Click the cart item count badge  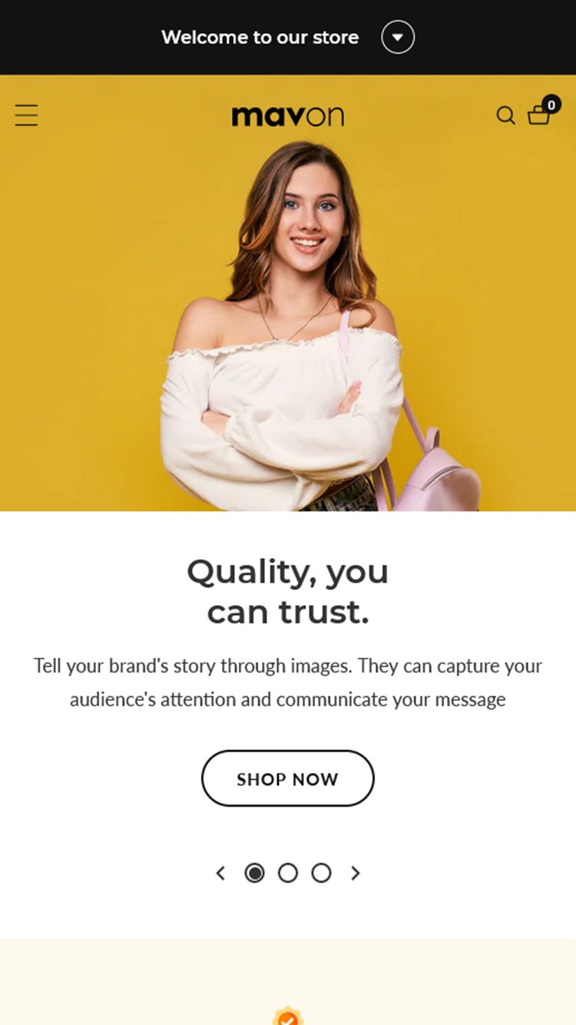[x=551, y=104]
